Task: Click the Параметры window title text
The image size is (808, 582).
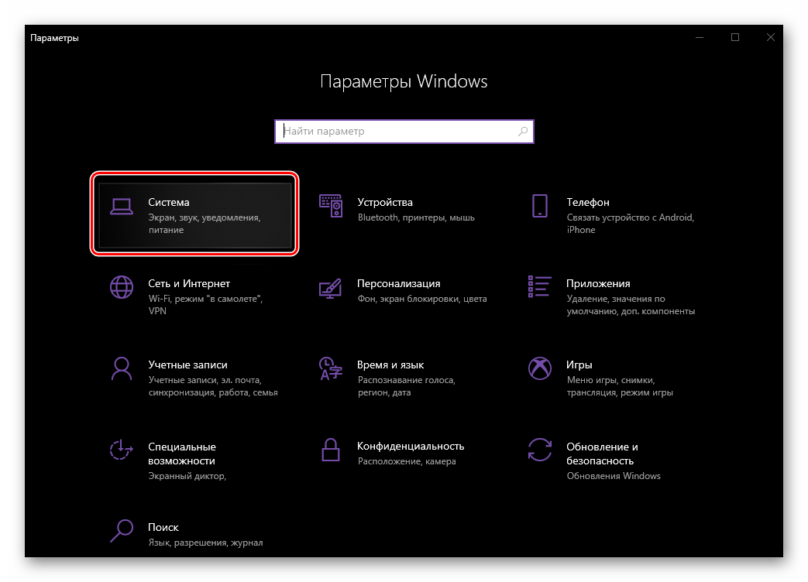Action: (x=54, y=38)
